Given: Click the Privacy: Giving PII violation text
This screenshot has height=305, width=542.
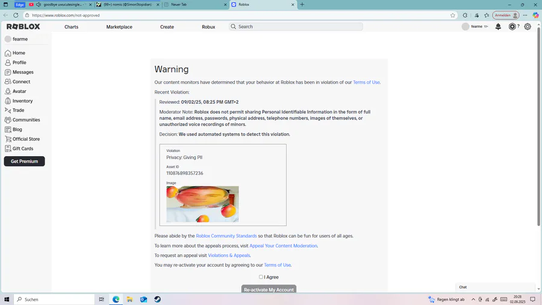Looking at the screenshot, I should [184, 157].
